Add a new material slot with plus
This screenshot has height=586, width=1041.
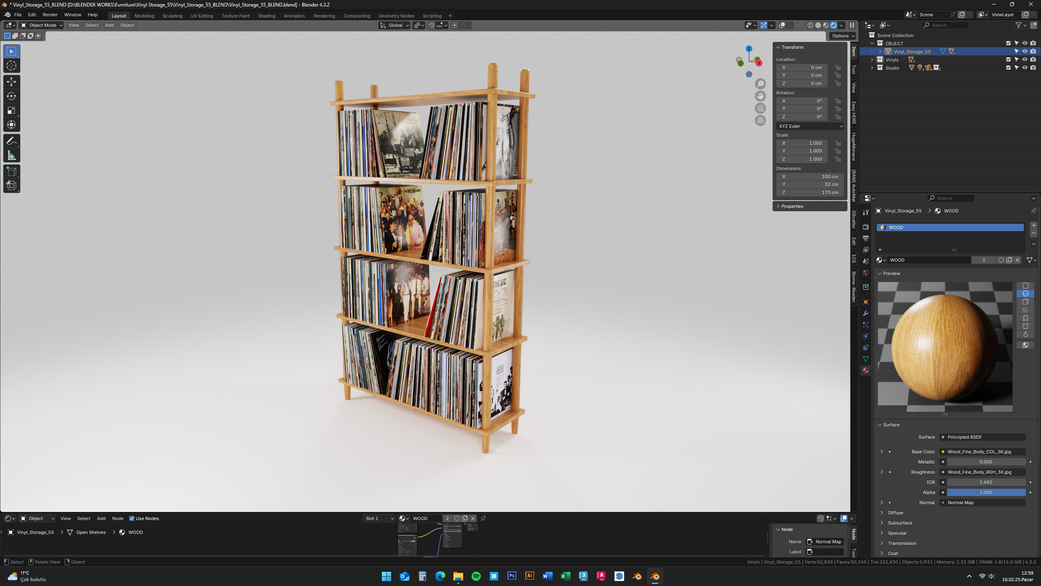point(1034,225)
